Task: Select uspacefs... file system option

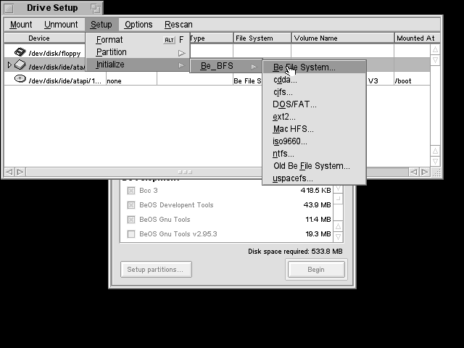Action: pyautogui.click(x=314, y=178)
